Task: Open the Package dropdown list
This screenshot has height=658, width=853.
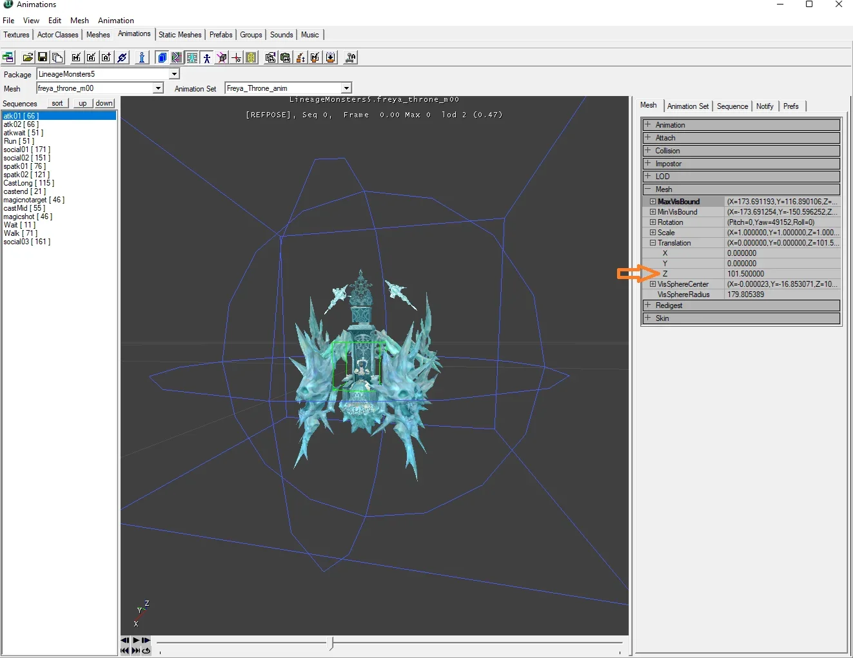Action: [x=174, y=74]
